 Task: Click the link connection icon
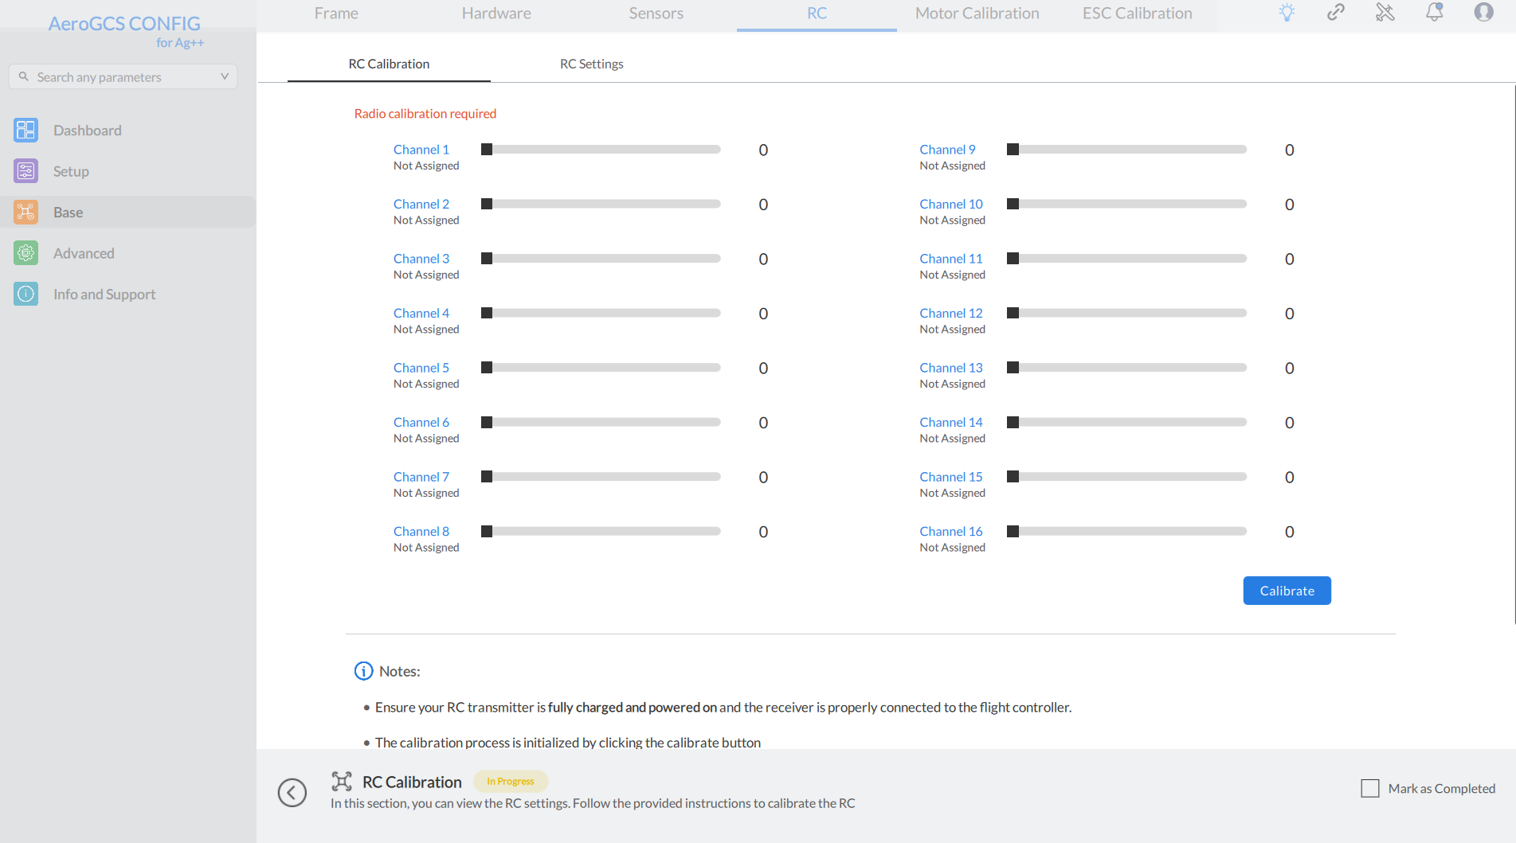point(1336,13)
